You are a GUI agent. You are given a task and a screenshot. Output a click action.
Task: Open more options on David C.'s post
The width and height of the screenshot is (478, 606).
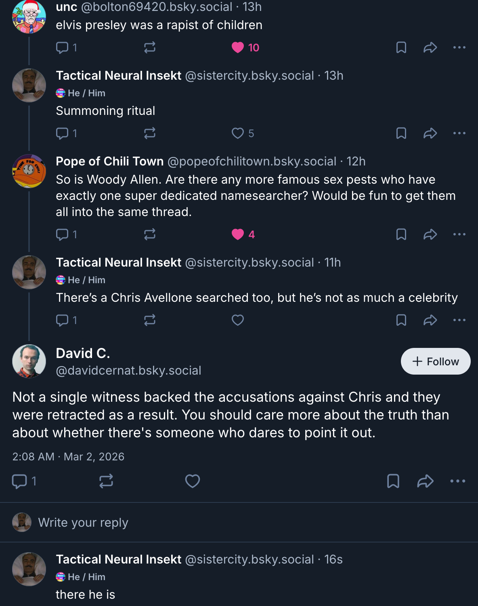458,481
